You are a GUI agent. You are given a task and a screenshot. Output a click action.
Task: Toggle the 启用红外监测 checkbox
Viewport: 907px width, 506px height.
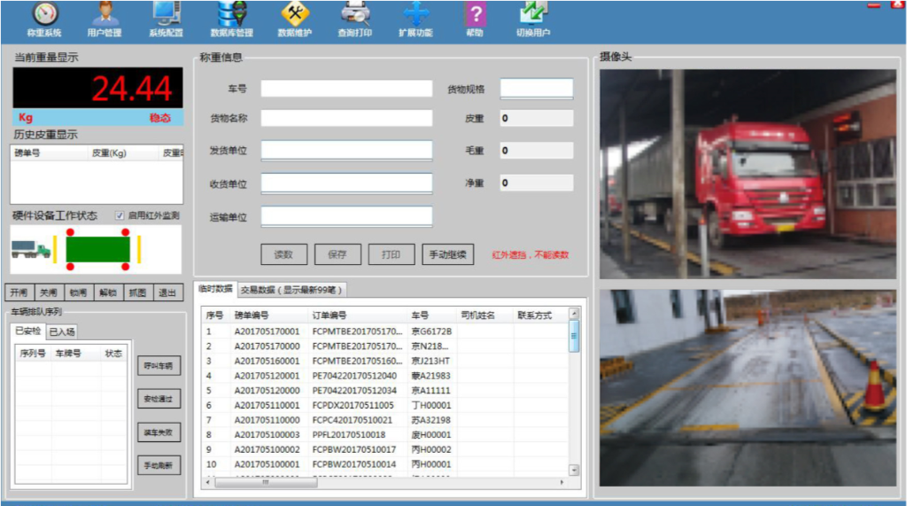120,215
